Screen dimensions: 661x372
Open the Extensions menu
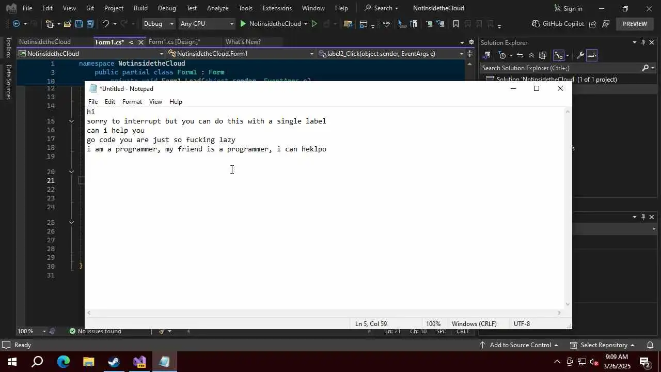277,8
